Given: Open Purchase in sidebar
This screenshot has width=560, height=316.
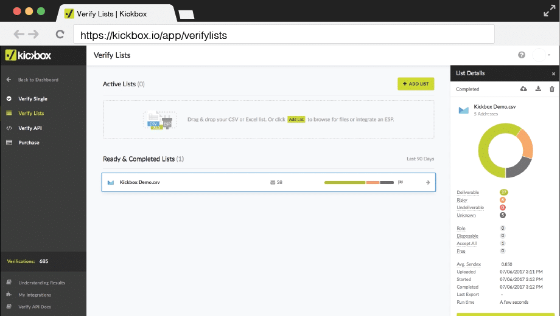Looking at the screenshot, I should [29, 142].
